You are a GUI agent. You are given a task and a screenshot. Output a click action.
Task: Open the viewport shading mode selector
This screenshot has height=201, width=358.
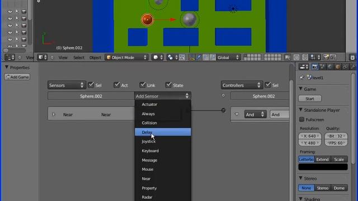(158, 58)
